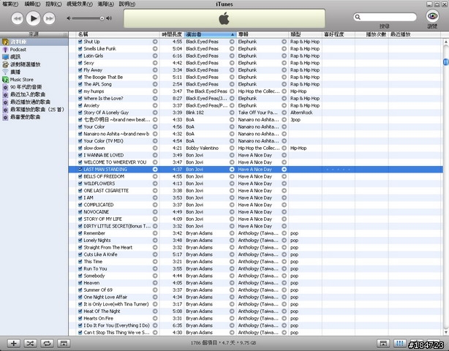This screenshot has height=351, width=449.
Task: Sort by 播放次數 play count header
Action: pos(371,34)
